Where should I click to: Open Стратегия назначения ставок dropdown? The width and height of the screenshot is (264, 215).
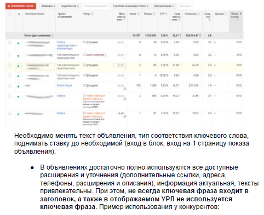click(x=130, y=6)
